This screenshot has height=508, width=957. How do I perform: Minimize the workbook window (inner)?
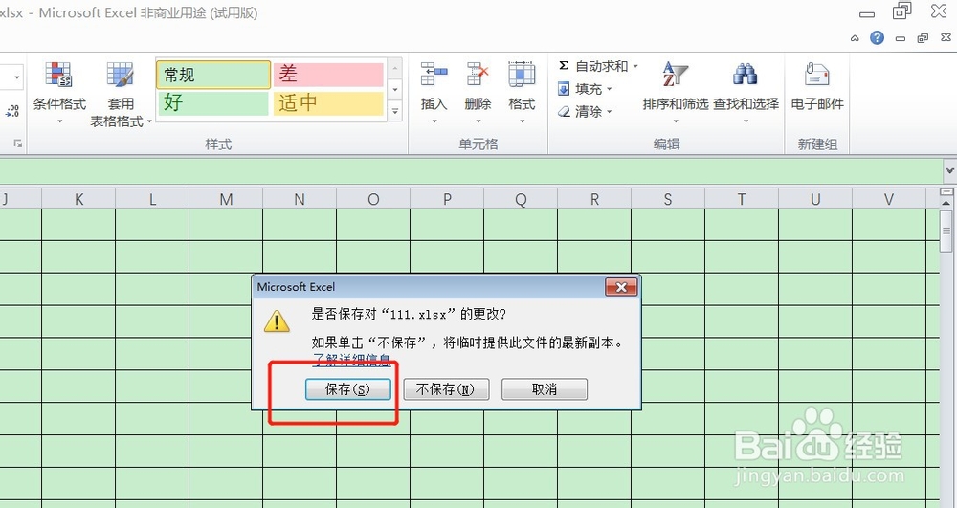(901, 38)
